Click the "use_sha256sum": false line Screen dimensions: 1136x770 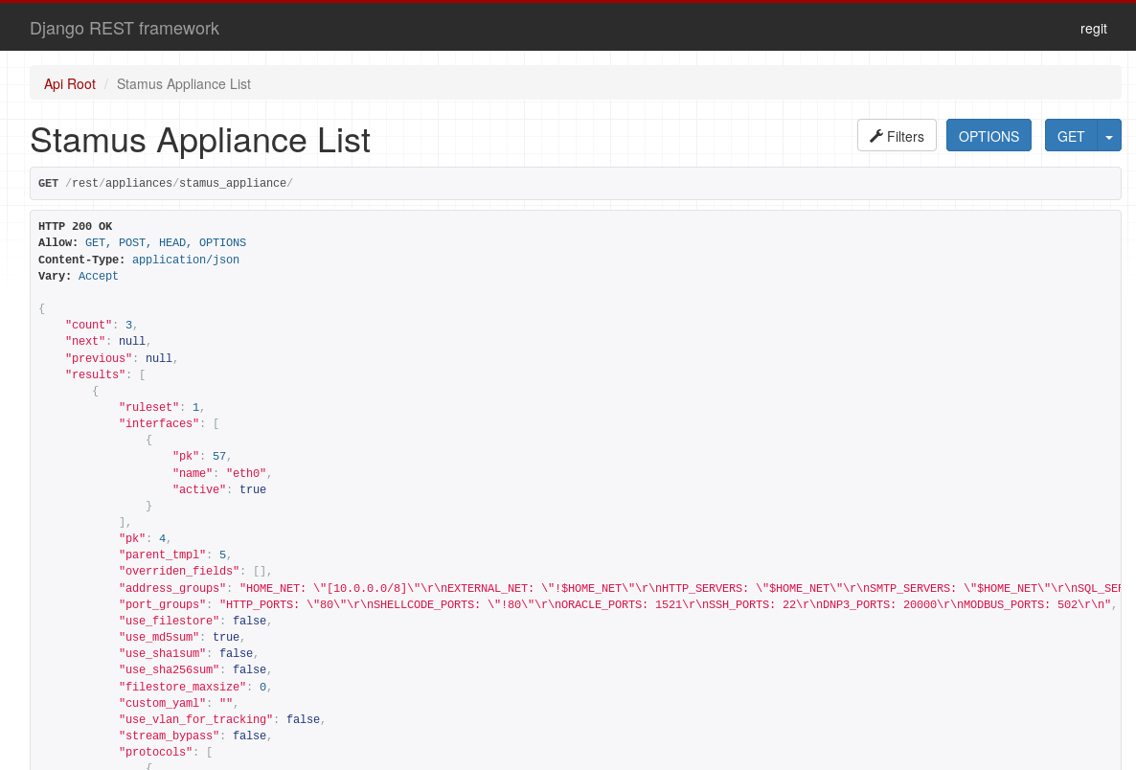[195, 670]
